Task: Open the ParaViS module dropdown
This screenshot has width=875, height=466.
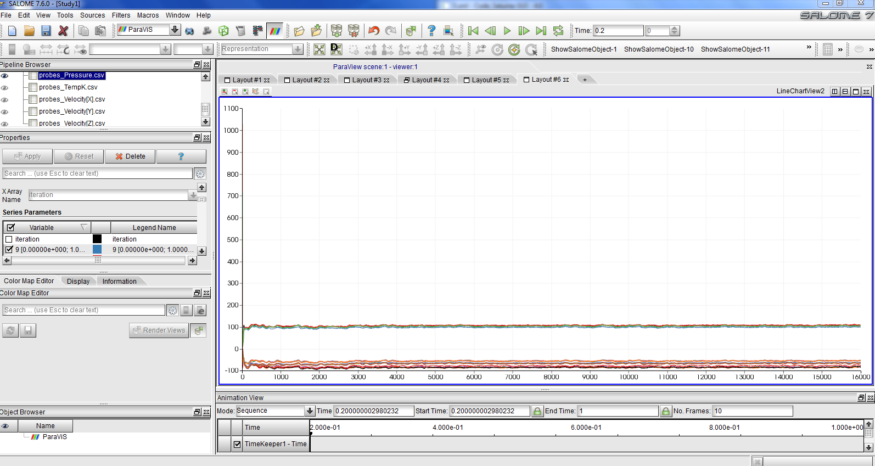Action: [x=175, y=30]
